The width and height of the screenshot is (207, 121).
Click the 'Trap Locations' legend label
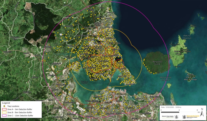(13, 106)
